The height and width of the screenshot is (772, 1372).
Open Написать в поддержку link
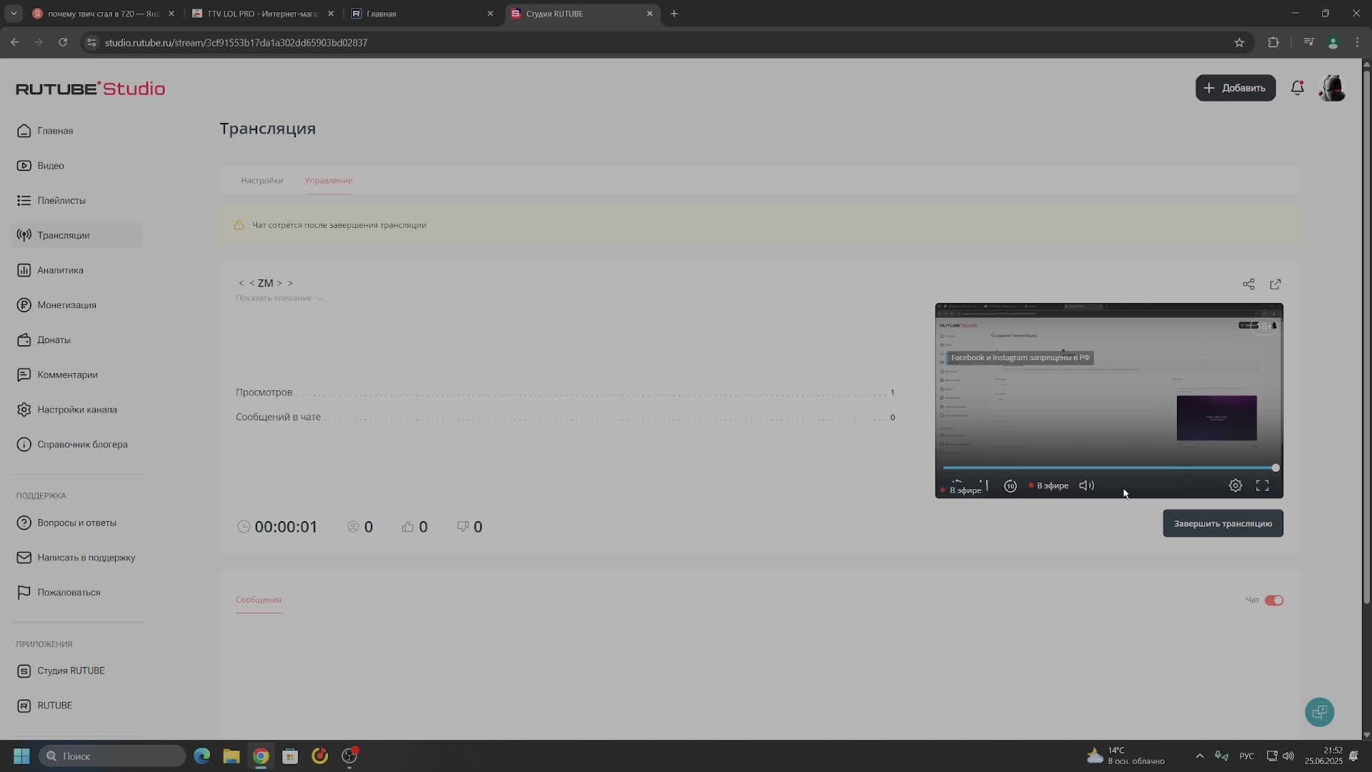[x=86, y=558]
